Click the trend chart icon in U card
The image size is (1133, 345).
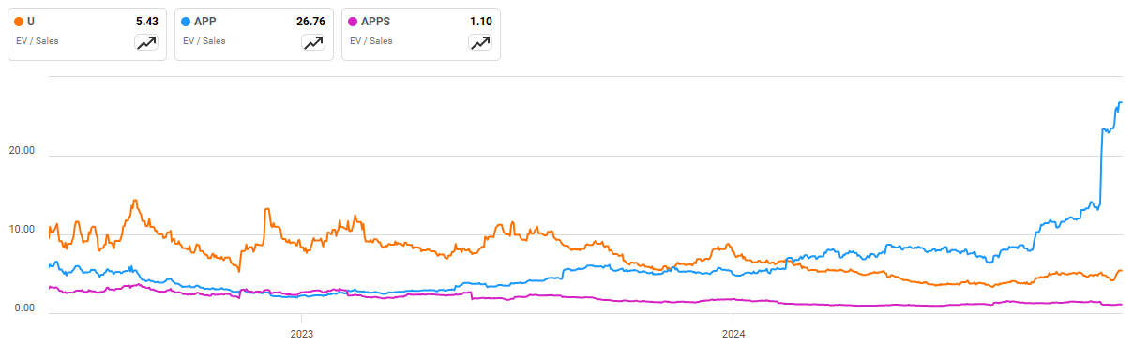tap(146, 42)
